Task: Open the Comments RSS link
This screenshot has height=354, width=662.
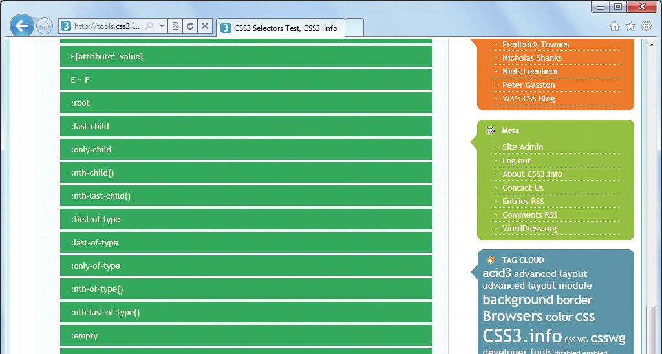Action: click(530, 214)
